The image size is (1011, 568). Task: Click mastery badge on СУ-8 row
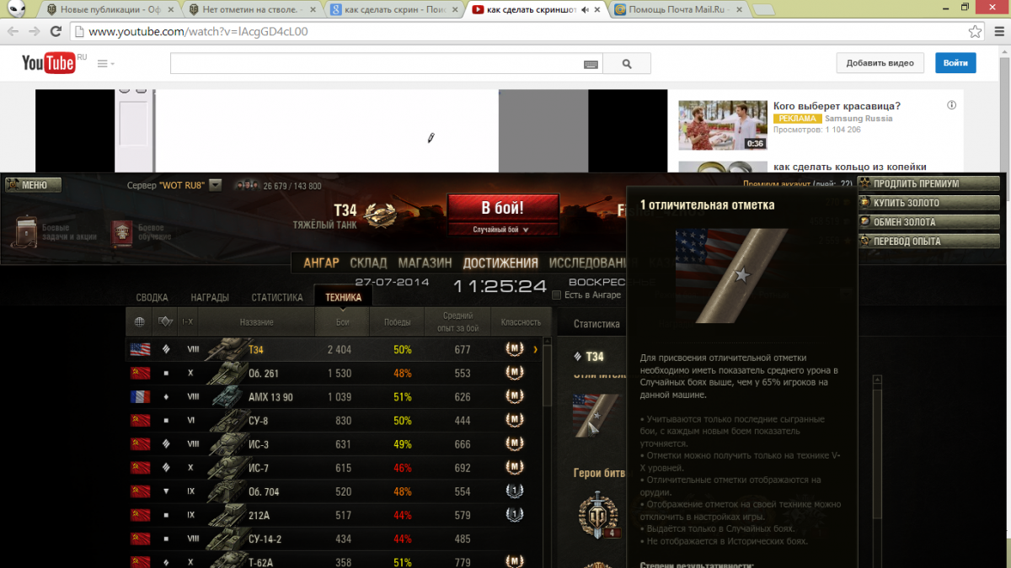[514, 419]
